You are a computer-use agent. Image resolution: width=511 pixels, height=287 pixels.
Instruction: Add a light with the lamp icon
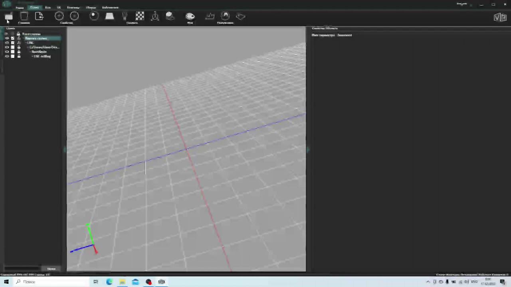click(125, 16)
